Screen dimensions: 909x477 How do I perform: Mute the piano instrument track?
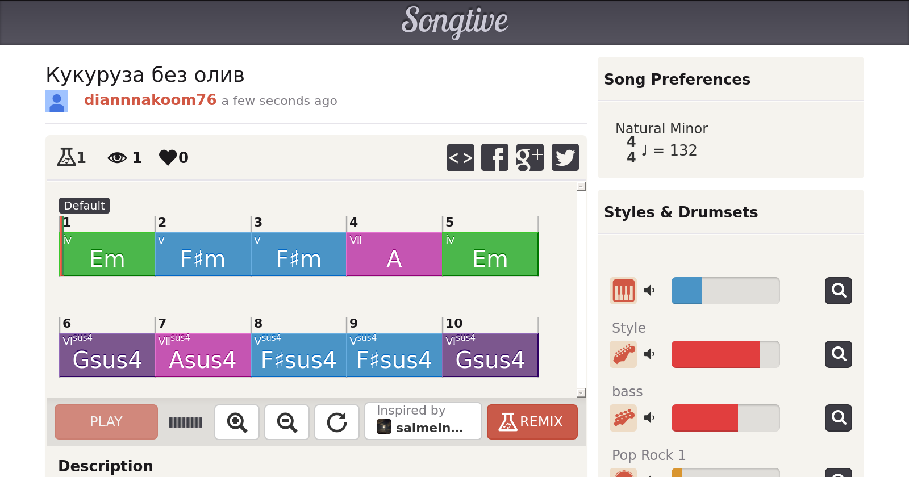[x=649, y=291]
